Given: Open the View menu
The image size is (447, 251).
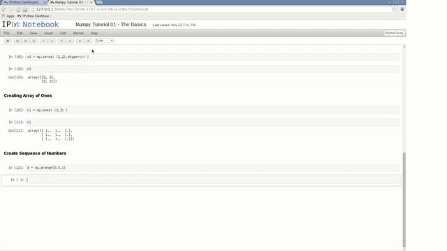Looking at the screenshot, I should pyautogui.click(x=34, y=33).
